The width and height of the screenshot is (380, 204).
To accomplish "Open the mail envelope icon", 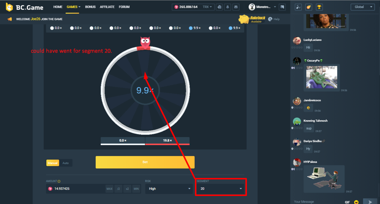I will coord(236,7).
